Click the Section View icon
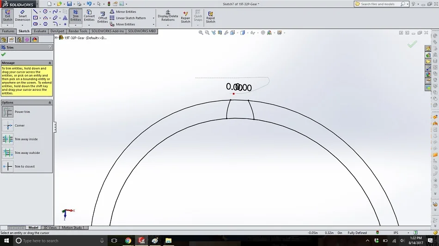 pos(220,33)
